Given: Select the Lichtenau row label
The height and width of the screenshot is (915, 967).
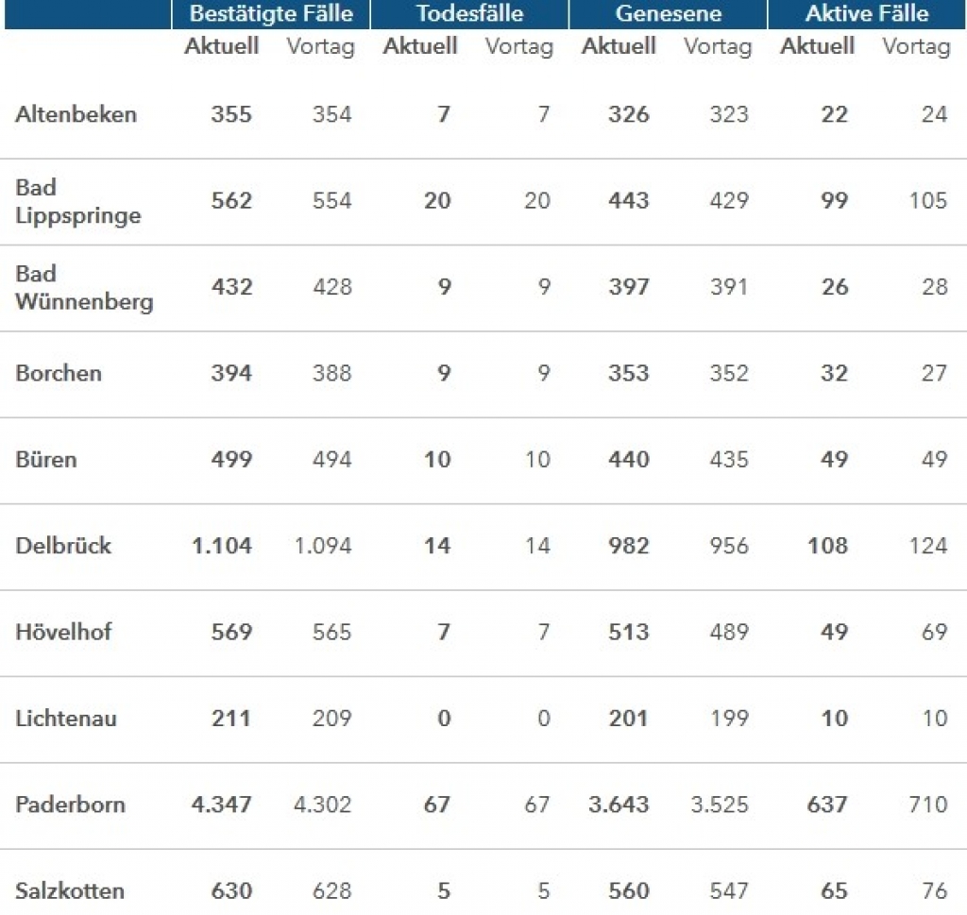Looking at the screenshot, I should coord(66,719).
